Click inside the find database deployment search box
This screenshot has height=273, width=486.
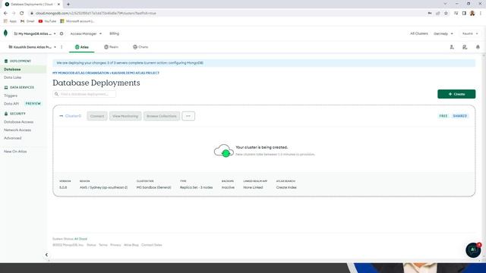84,94
